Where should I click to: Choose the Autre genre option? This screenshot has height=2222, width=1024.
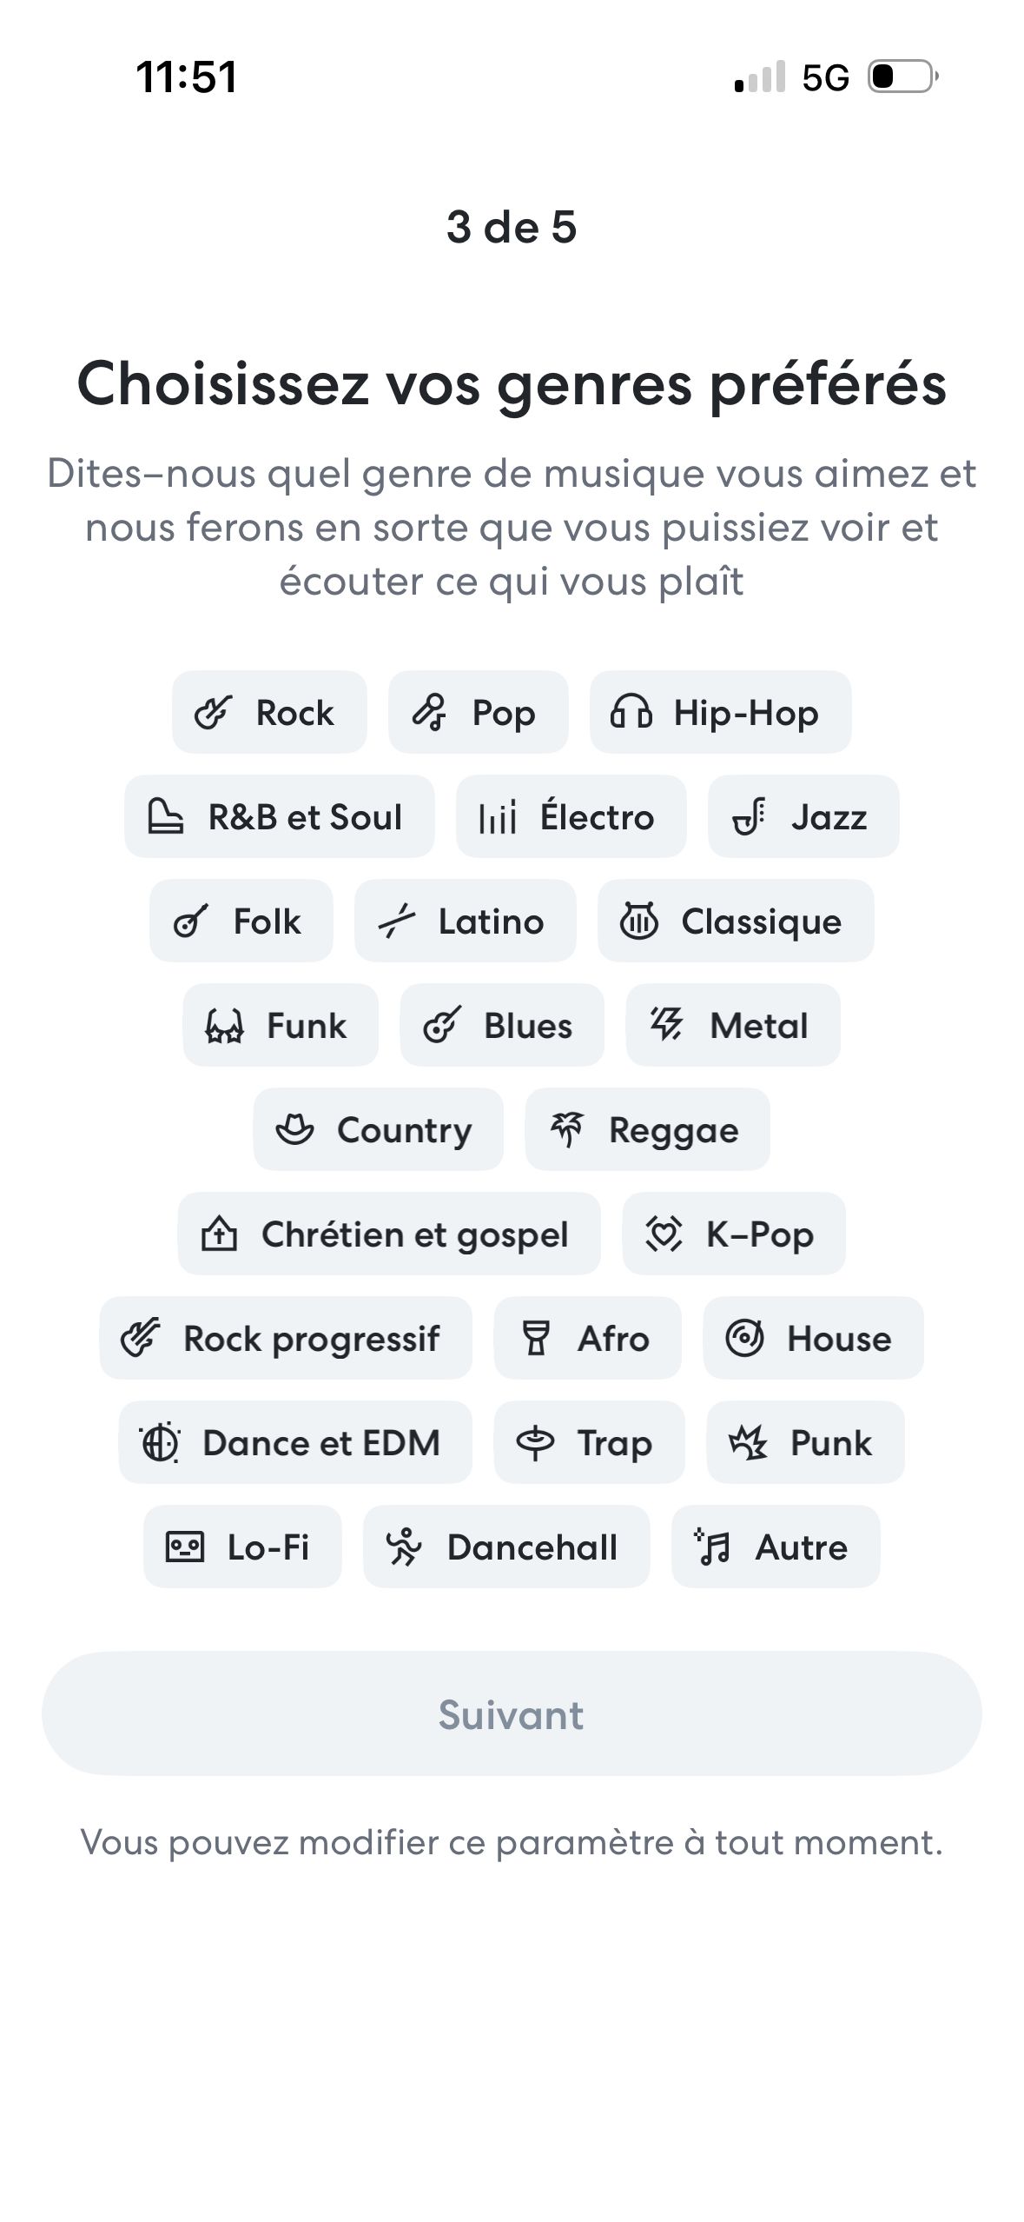click(x=773, y=1547)
